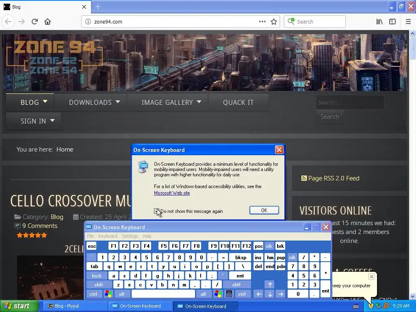The height and width of the screenshot is (312, 416).
Task: Open the Blog category link
Action: point(57,217)
